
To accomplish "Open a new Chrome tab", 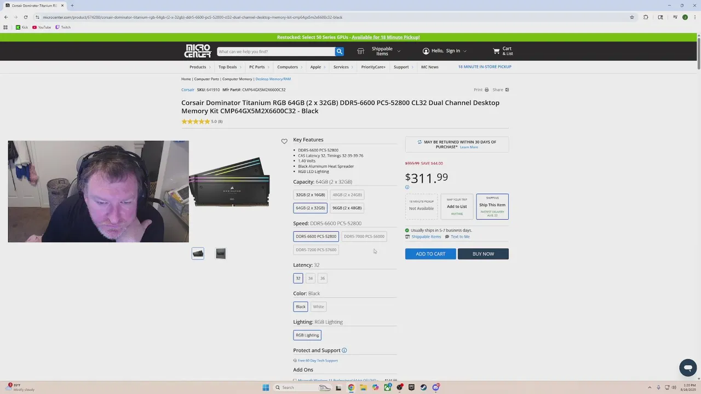I will click(x=72, y=5).
